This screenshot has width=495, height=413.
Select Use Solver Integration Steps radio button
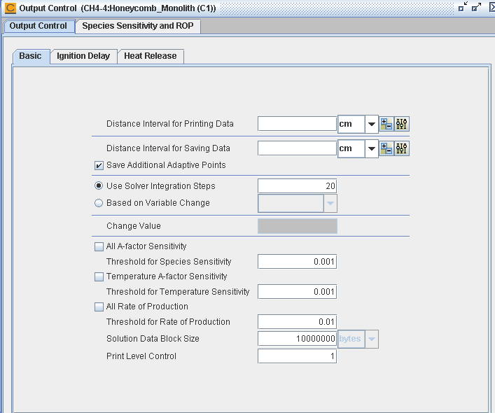click(x=99, y=186)
